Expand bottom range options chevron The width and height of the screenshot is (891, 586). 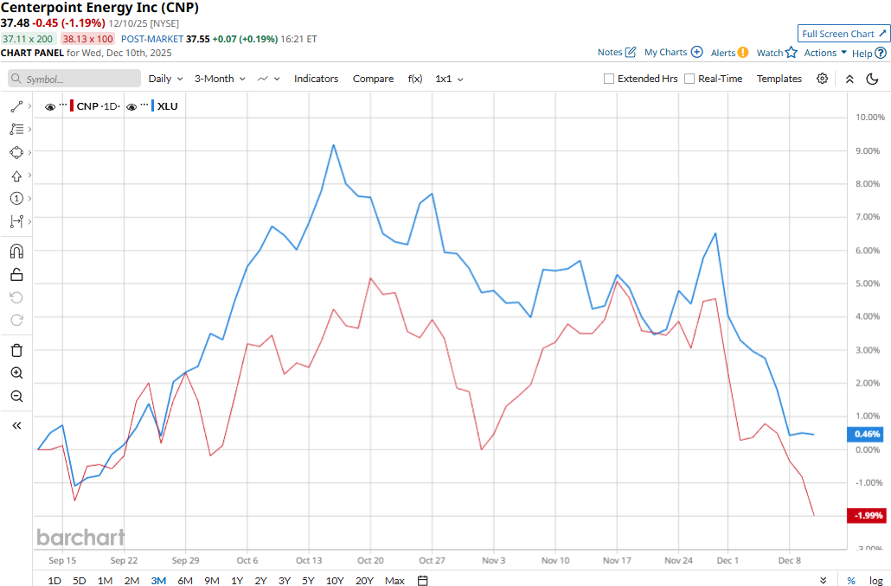(824, 580)
